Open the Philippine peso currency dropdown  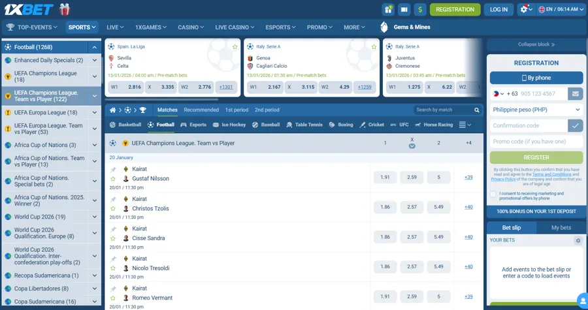536,110
